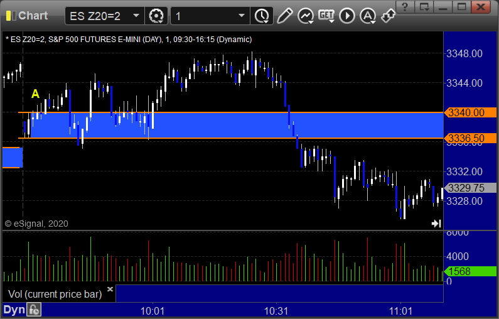Open the chart type line icon menu
The height and width of the screenshot is (319, 499).
pos(306,16)
